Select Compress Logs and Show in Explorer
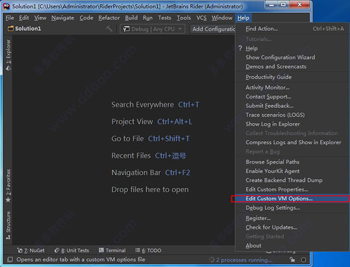 (292, 142)
